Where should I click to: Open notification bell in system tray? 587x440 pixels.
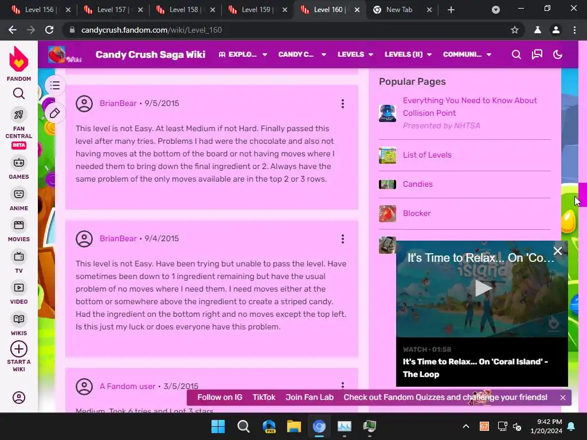(x=572, y=426)
